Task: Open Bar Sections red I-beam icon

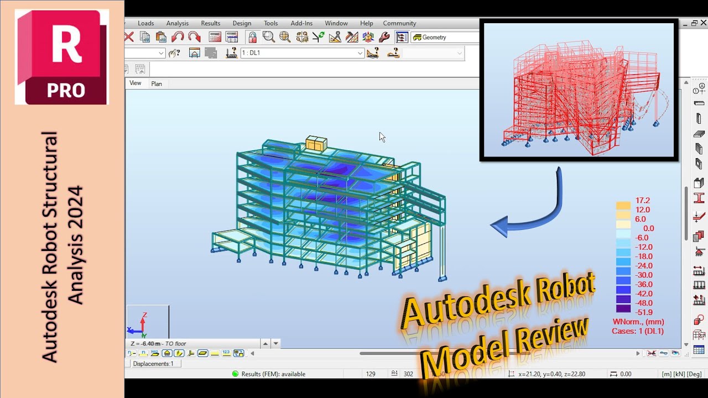Action: tap(699, 197)
